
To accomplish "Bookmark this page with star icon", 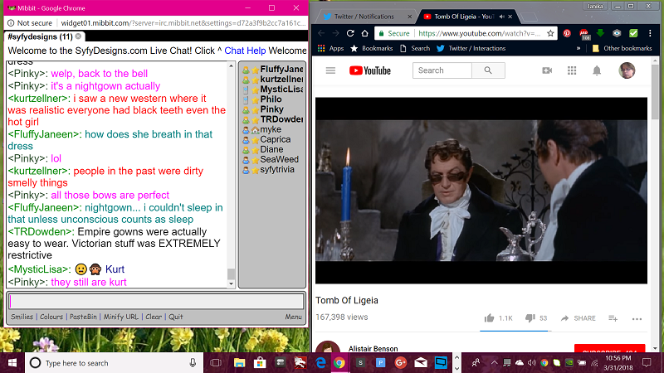I will 550,33.
